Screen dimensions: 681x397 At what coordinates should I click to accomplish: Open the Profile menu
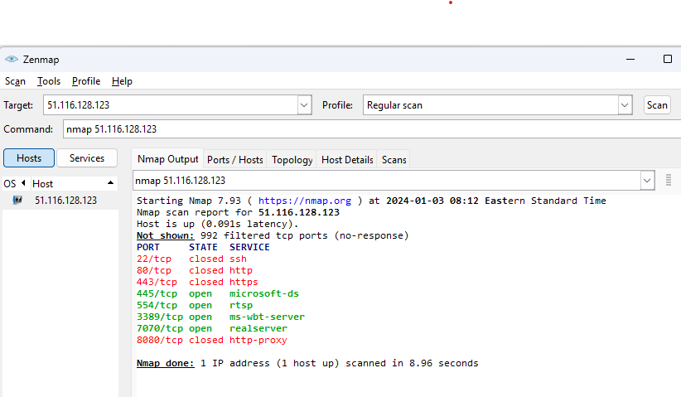[x=86, y=81]
